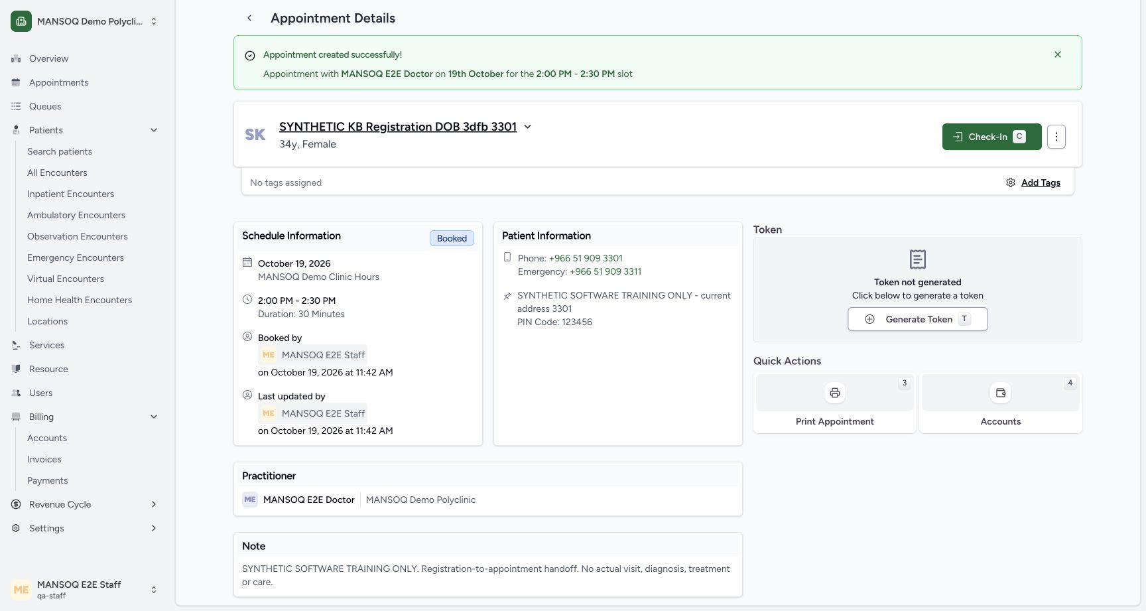Click the receipt icon in Token panel
Viewport: 1146px width, 611px height.
918,259
